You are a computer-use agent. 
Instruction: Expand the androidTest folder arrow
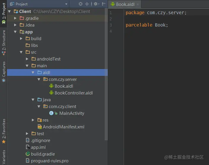[x=27, y=59]
